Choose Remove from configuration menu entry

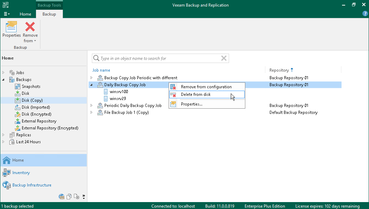pyautogui.click(x=206, y=87)
